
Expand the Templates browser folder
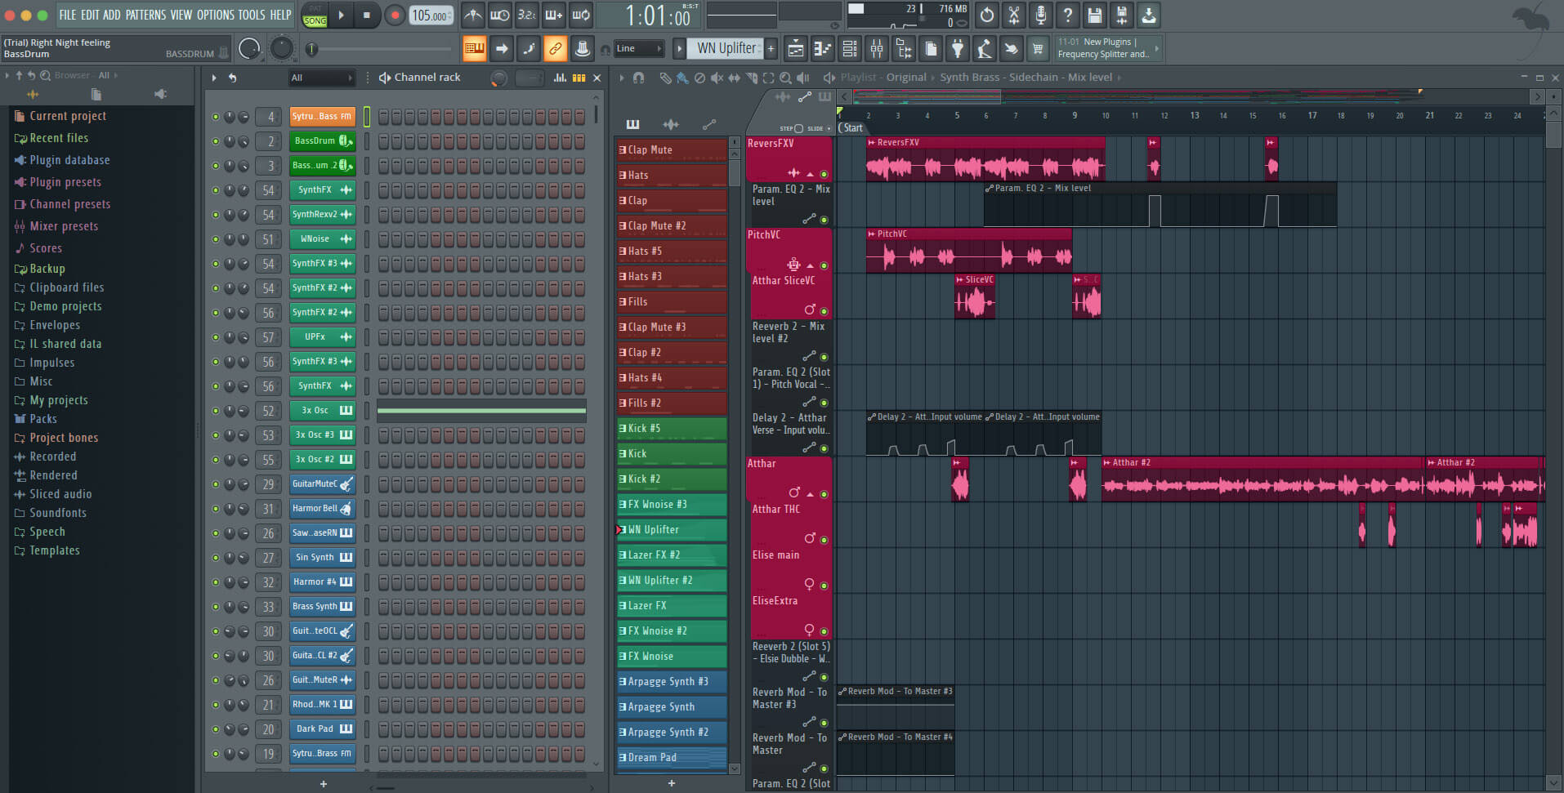[x=55, y=550]
